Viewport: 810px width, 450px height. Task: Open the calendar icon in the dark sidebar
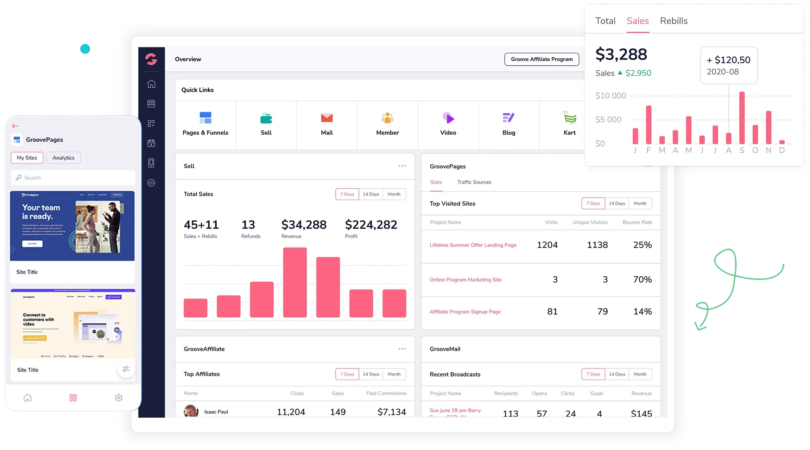click(151, 143)
